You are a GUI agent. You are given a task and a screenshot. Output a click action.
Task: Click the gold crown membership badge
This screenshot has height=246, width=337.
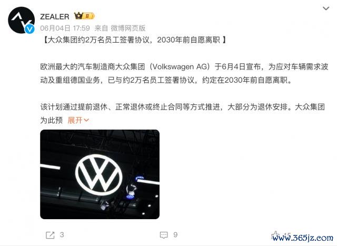pos(78,16)
